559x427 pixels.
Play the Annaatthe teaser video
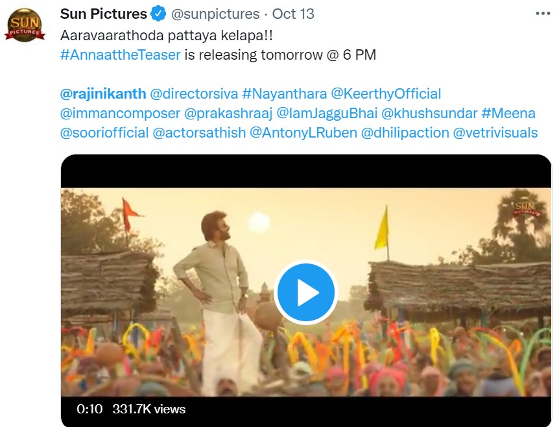pyautogui.click(x=305, y=292)
